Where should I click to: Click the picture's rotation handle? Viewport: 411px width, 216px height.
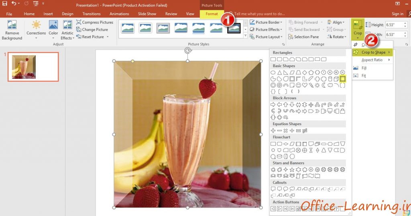click(x=188, y=50)
